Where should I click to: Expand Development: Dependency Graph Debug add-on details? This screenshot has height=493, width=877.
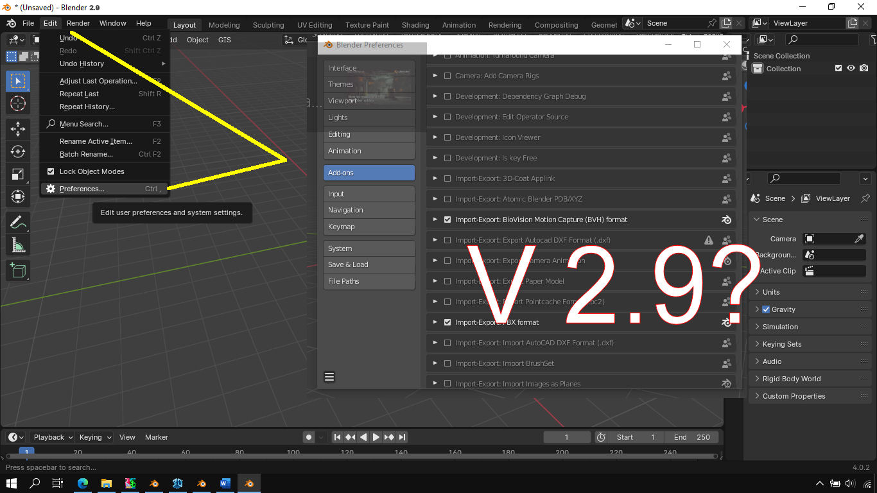[435, 96]
